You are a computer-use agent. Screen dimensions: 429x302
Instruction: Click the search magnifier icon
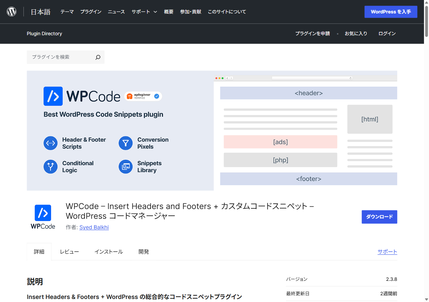(98, 57)
